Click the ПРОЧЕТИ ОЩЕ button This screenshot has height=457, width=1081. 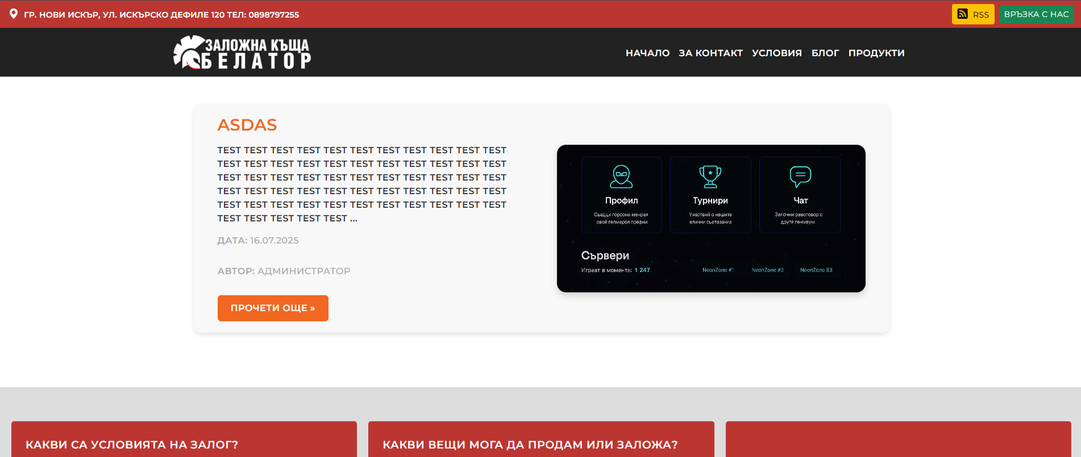point(273,308)
